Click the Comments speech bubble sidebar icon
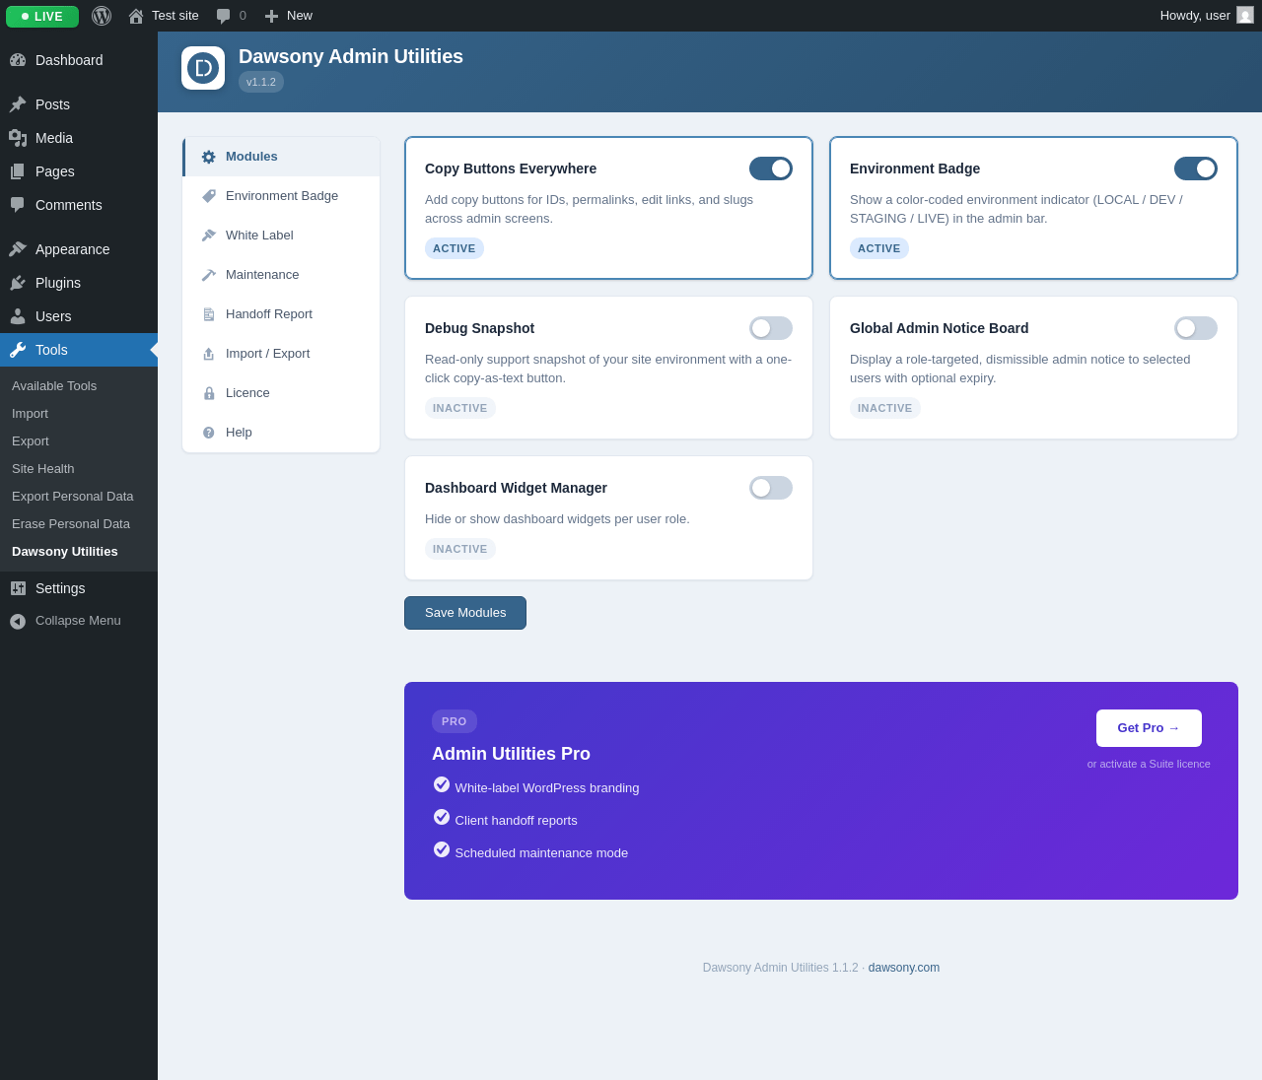The height and width of the screenshot is (1080, 1262). pos(18,205)
